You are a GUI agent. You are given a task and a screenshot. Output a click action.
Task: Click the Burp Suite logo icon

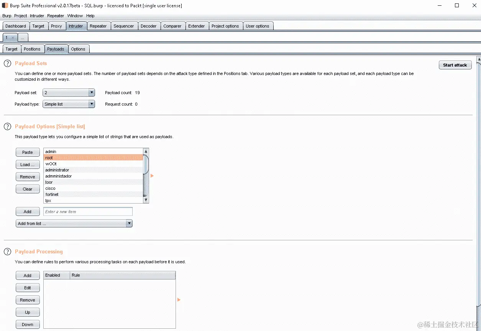(x=5, y=6)
